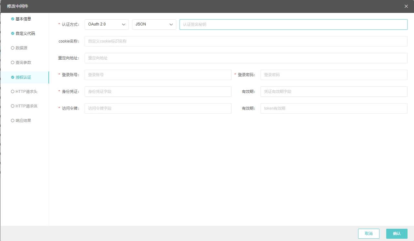
Task: Focus the 认证签名秘钥 input field
Action: [293, 25]
